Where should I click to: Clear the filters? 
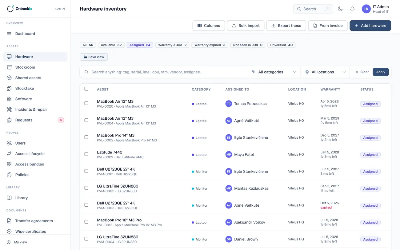point(362,72)
